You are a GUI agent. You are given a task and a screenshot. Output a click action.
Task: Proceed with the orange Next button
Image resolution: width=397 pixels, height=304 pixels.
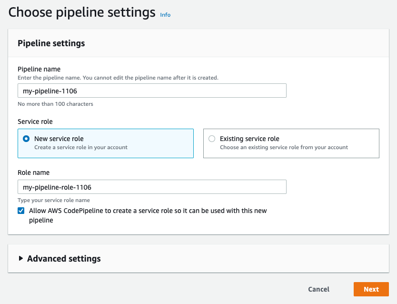371,289
